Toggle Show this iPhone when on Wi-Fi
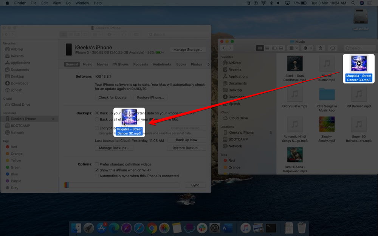The height and width of the screenshot is (236, 378). click(97, 170)
